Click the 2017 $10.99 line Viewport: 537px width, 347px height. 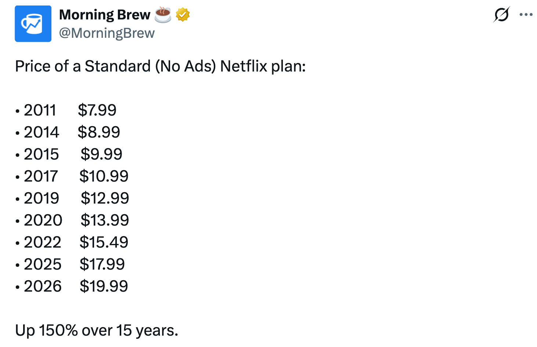coord(72,176)
